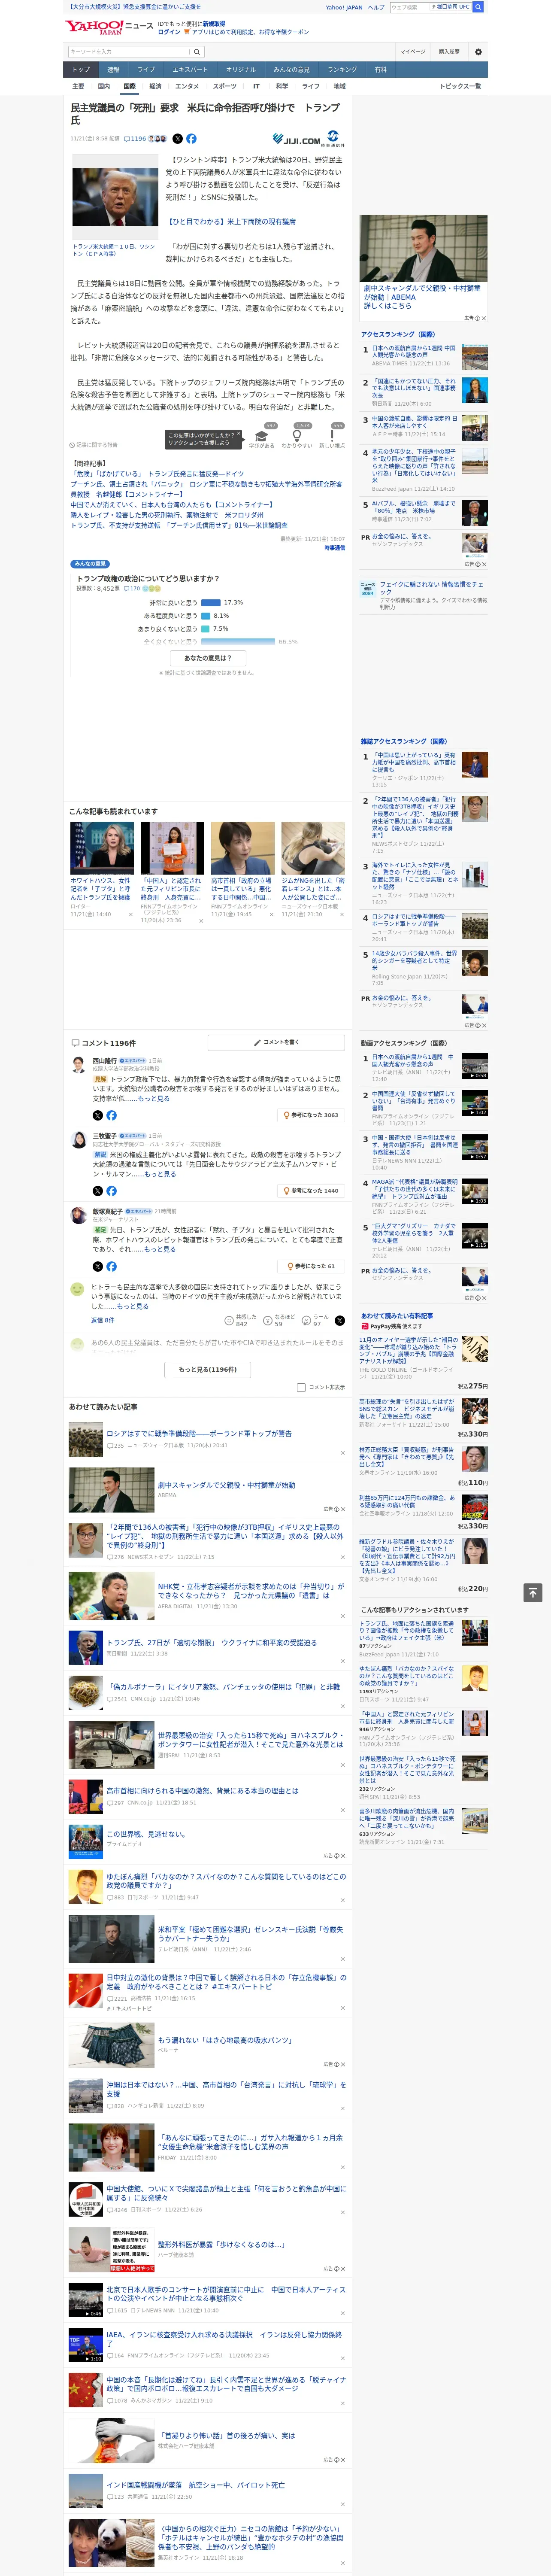Click the 参考になった 1440 button
551x2576 pixels.
tap(311, 1191)
